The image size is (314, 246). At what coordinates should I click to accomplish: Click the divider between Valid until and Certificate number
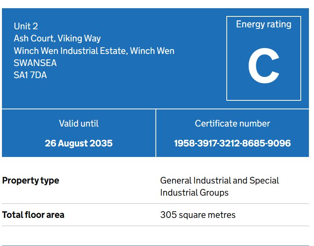click(x=156, y=133)
